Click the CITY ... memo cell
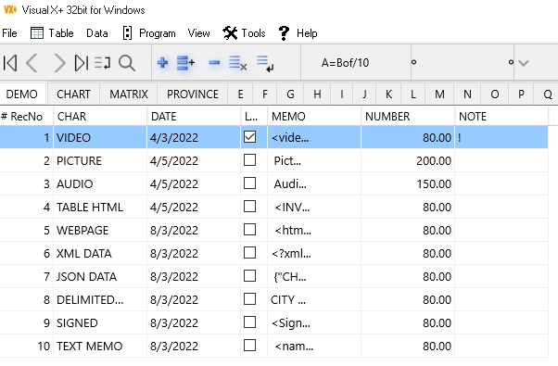The width and height of the screenshot is (558, 366). (x=314, y=299)
